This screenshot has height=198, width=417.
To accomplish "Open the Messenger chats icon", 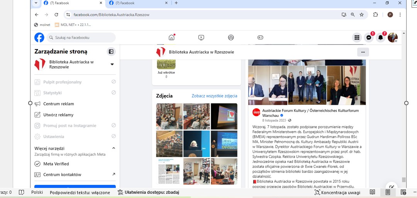I will pos(369,38).
